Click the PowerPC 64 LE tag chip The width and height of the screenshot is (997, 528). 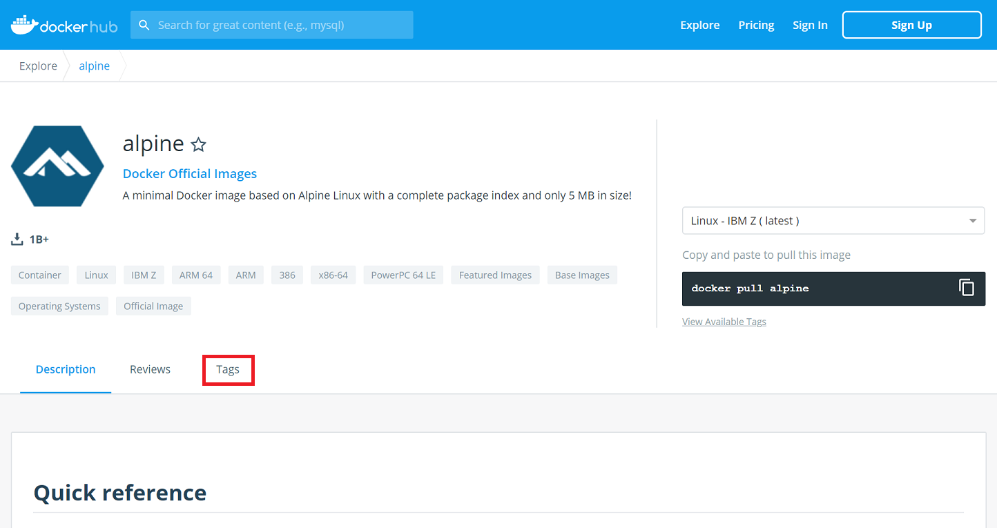coord(403,275)
